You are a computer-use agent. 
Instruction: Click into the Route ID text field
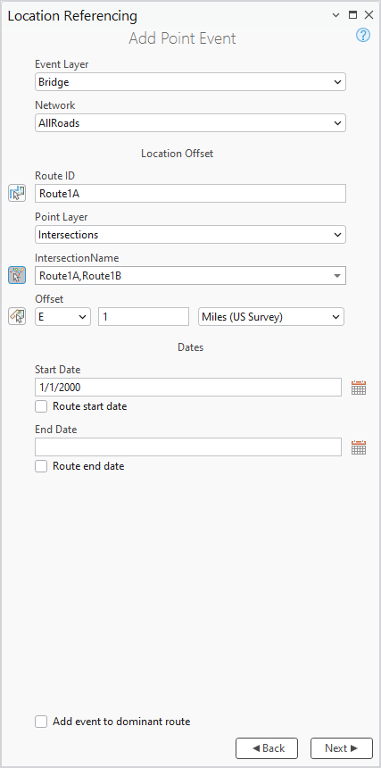190,194
